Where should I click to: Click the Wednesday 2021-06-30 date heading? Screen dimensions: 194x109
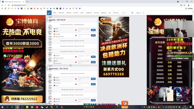(58, 69)
